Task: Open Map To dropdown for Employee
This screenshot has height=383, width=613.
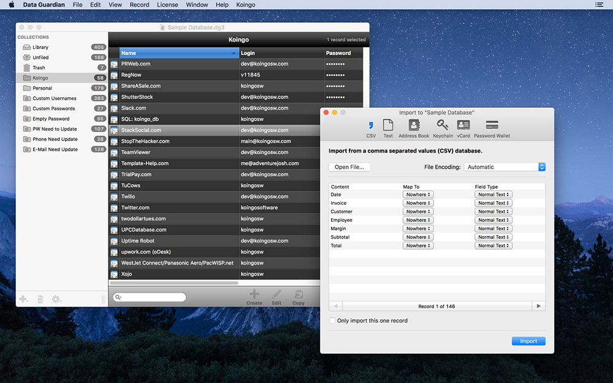Action: click(x=418, y=220)
